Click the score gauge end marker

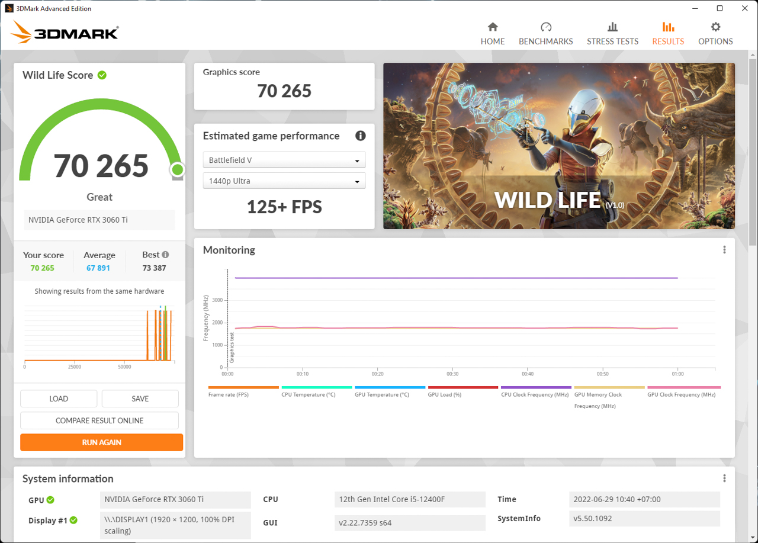pos(177,171)
